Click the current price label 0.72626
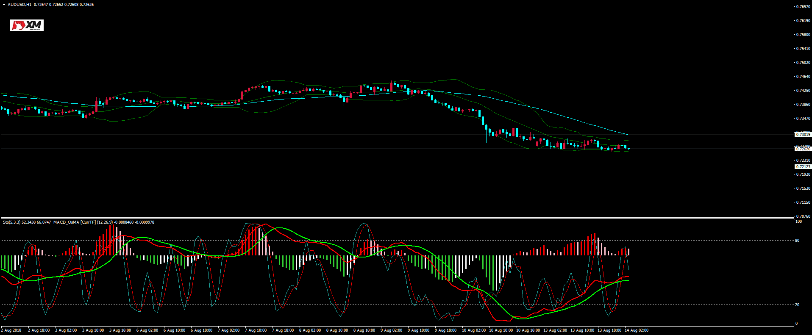Viewport: 812px width, 335px height. point(803,149)
